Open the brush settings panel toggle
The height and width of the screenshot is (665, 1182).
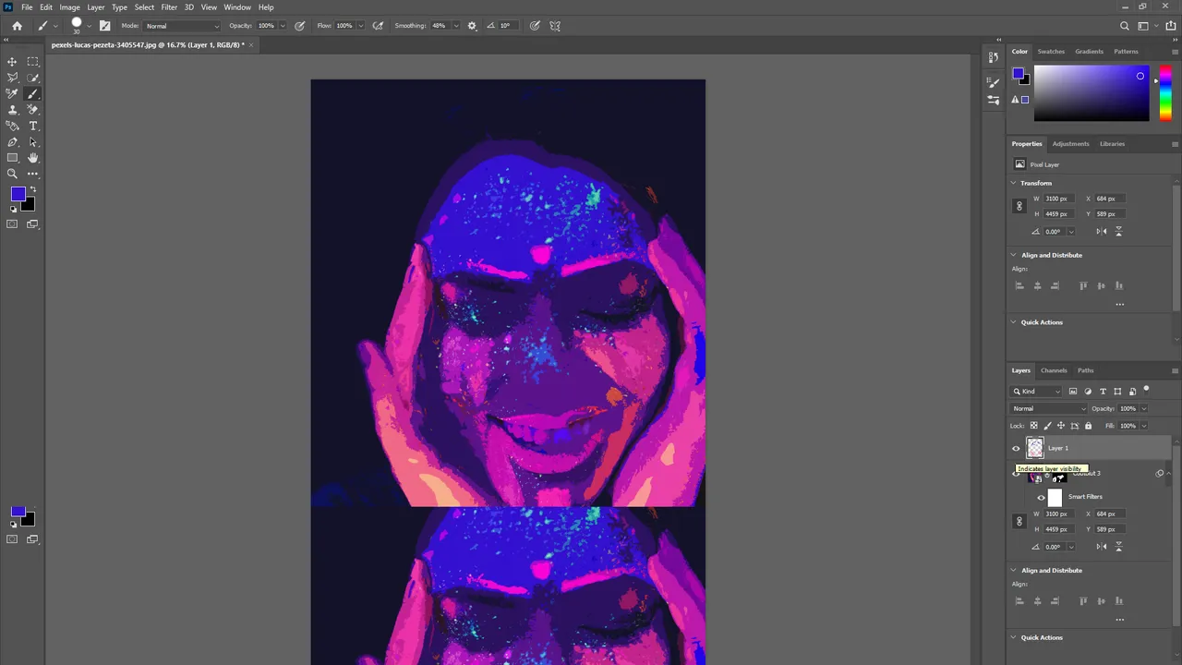(x=104, y=26)
